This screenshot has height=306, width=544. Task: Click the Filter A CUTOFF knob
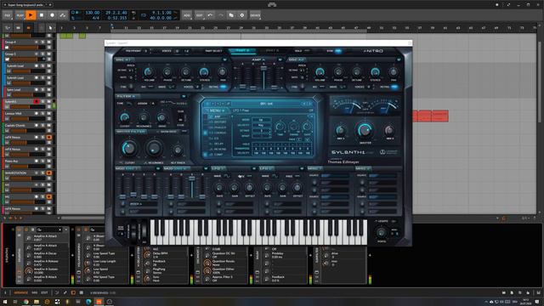pyautogui.click(x=125, y=117)
